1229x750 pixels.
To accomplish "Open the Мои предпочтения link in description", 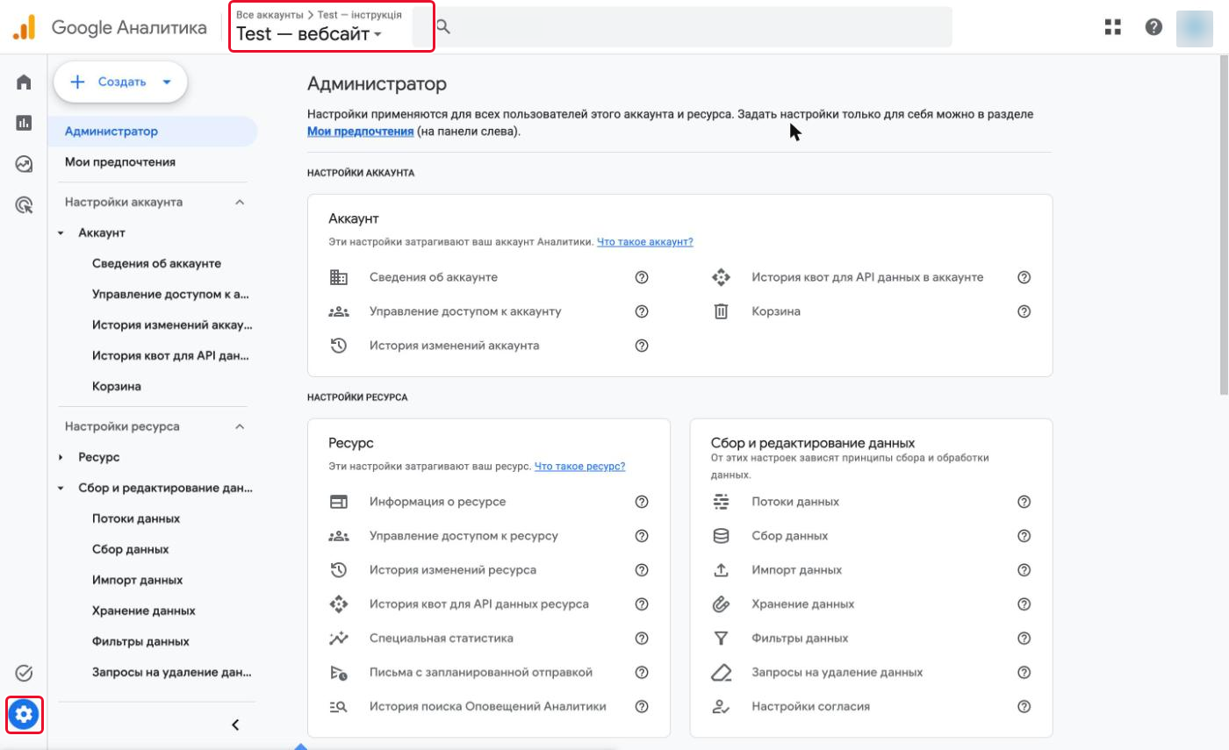I will (360, 132).
